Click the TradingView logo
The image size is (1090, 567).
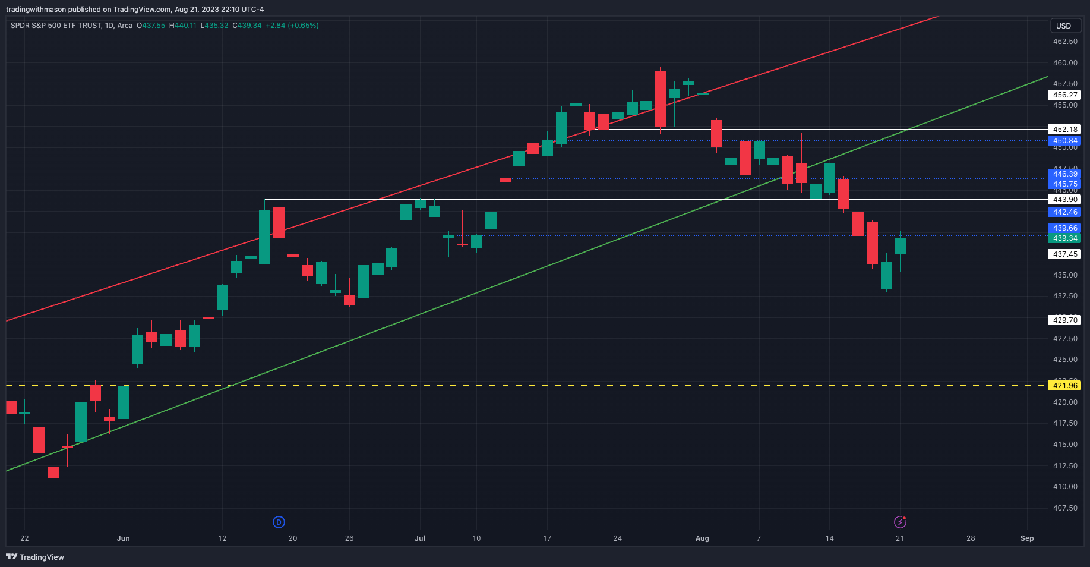point(35,557)
